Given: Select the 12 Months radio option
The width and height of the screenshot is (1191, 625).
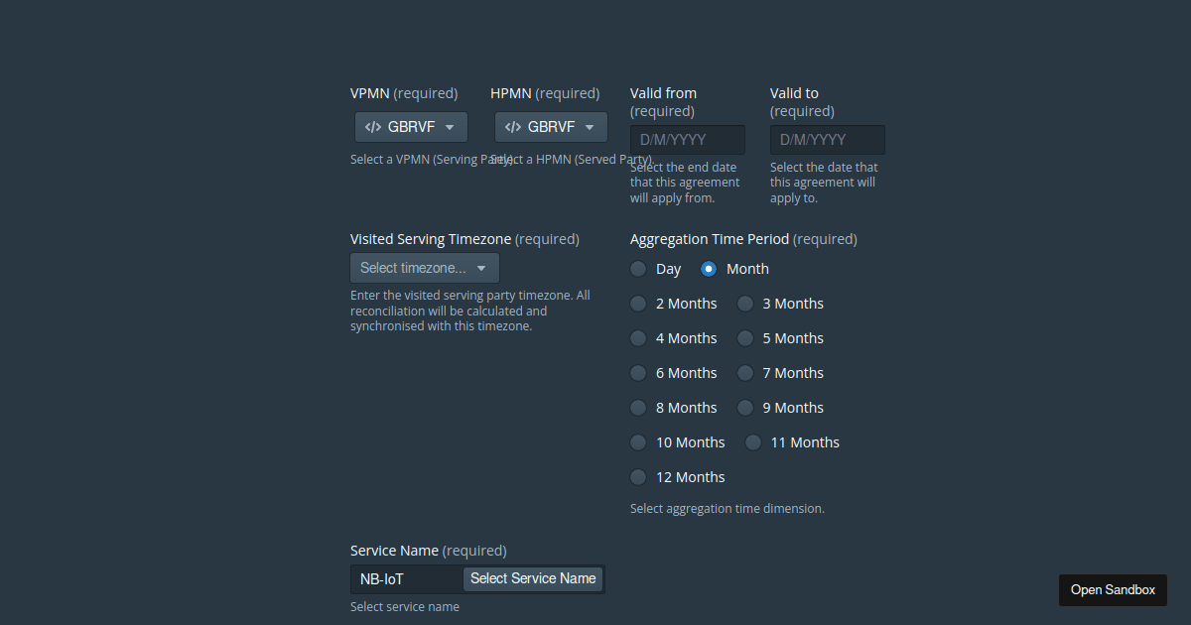Looking at the screenshot, I should pyautogui.click(x=638, y=477).
